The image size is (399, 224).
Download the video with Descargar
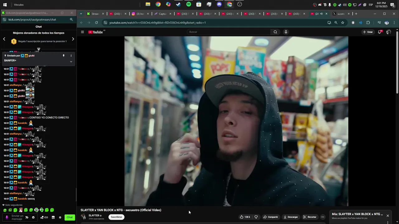click(x=291, y=217)
